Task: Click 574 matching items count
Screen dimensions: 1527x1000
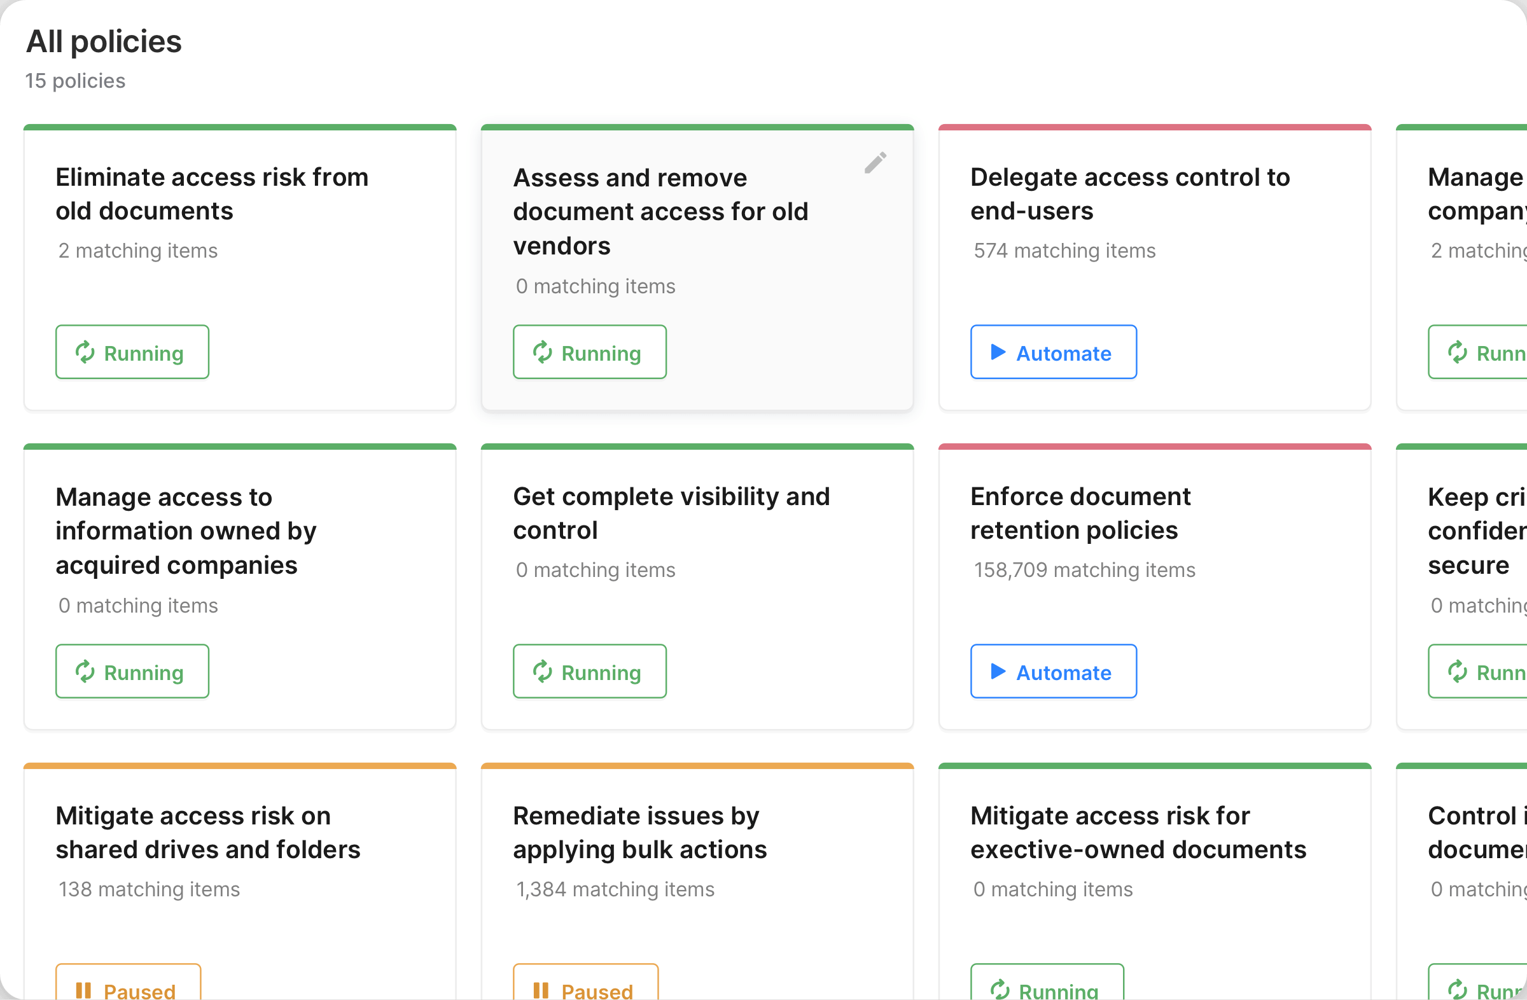Action: pos(1064,251)
